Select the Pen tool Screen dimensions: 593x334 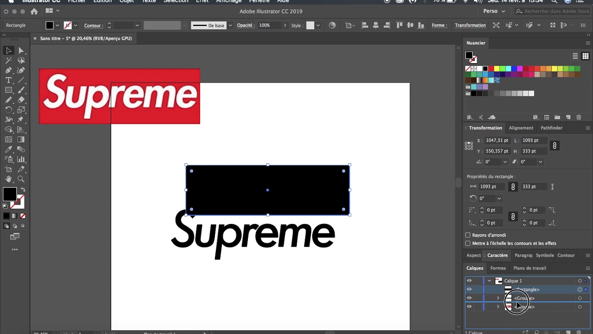pyautogui.click(x=8, y=71)
